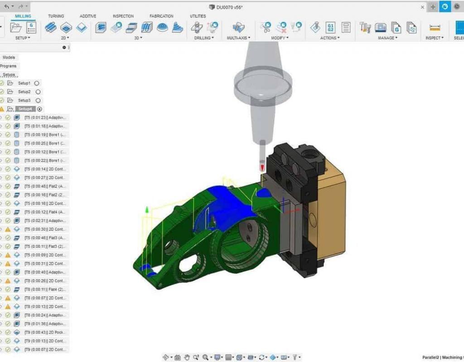The height and width of the screenshot is (362, 464).
Task: Select the Models browser node
Action: click(x=9, y=58)
